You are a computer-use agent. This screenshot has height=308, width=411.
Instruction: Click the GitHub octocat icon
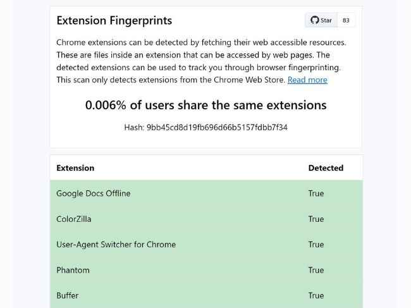tap(314, 20)
